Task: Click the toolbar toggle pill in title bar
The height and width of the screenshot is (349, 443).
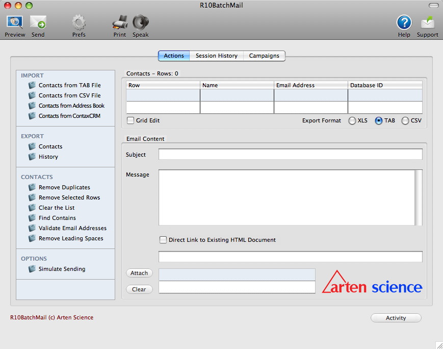Action: tap(434, 6)
